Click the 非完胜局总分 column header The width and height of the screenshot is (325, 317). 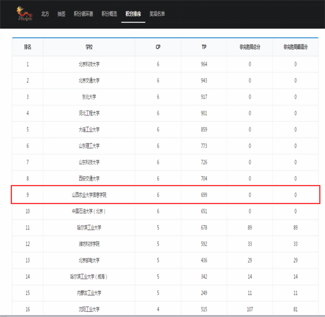[250, 47]
